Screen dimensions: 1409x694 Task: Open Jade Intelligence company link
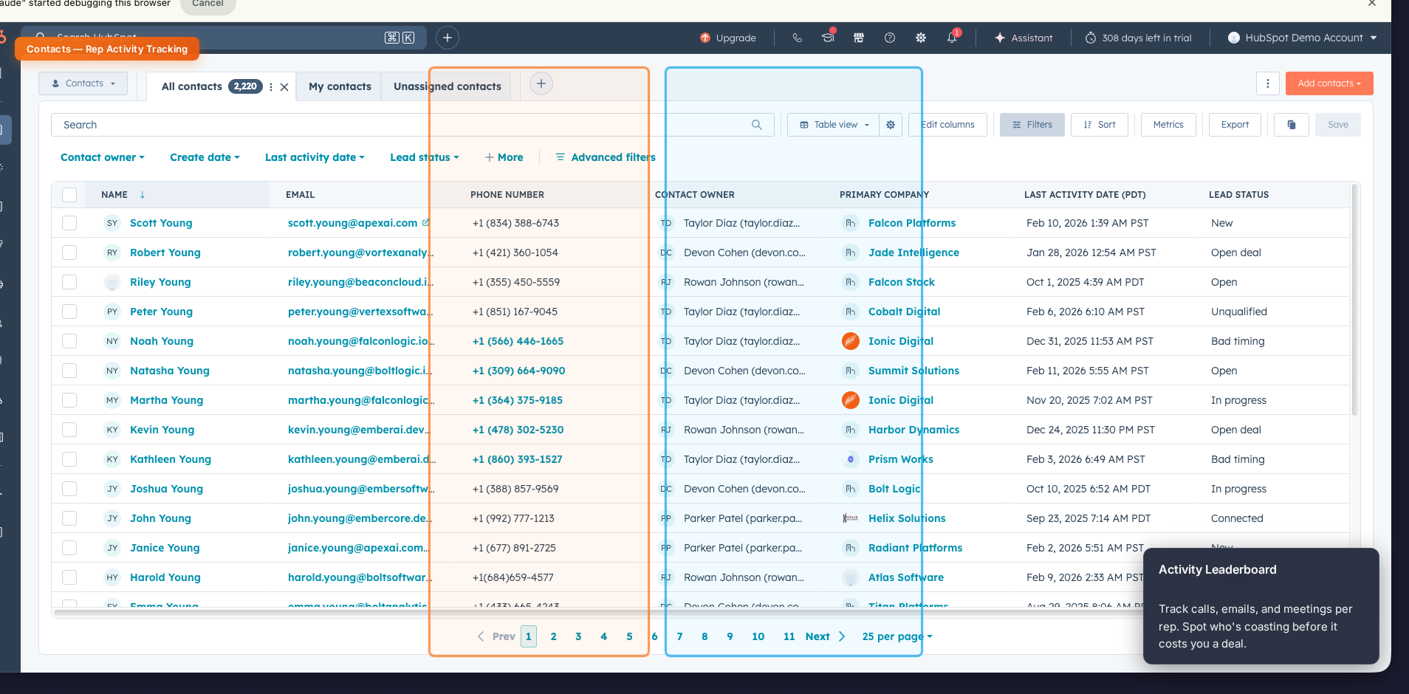tap(914, 252)
